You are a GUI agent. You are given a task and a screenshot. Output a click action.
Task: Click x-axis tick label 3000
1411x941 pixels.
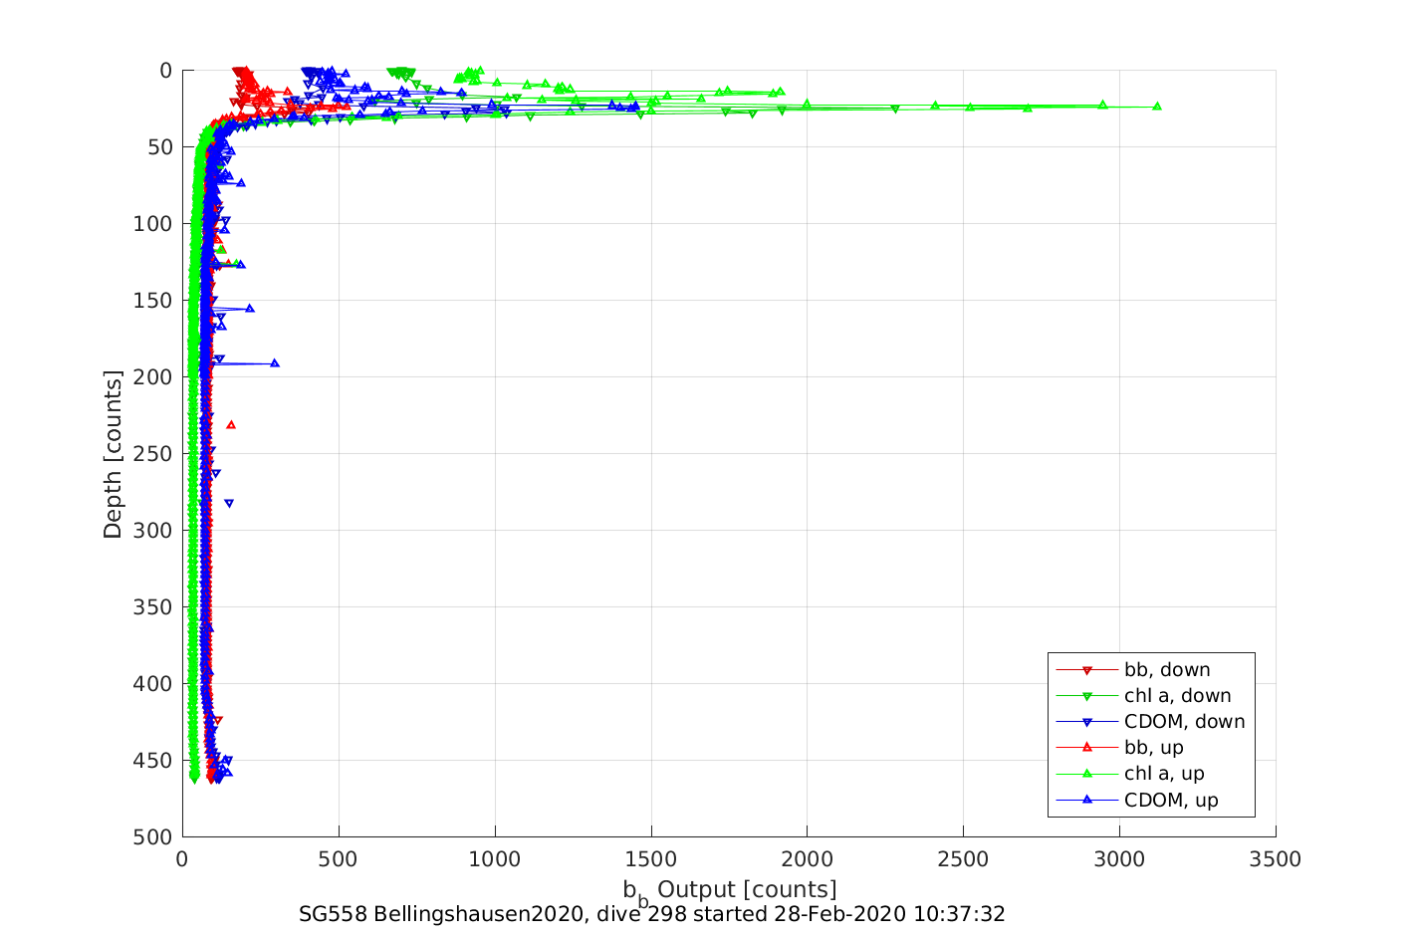[x=1120, y=859]
